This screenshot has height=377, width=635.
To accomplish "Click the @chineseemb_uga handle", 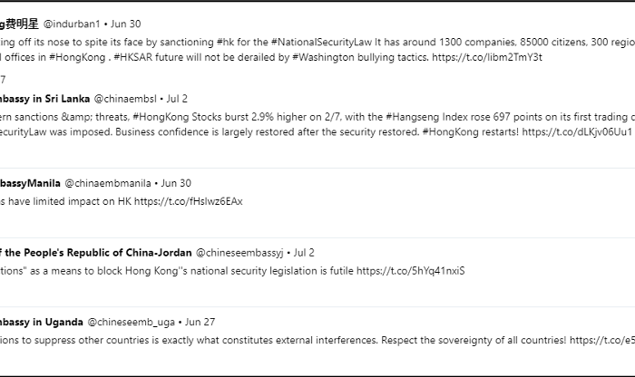I will [131, 322].
